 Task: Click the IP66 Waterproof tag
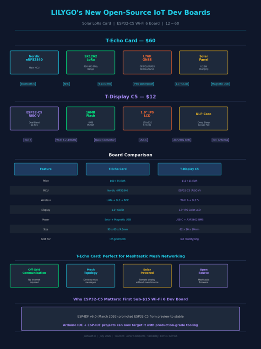[143, 84]
